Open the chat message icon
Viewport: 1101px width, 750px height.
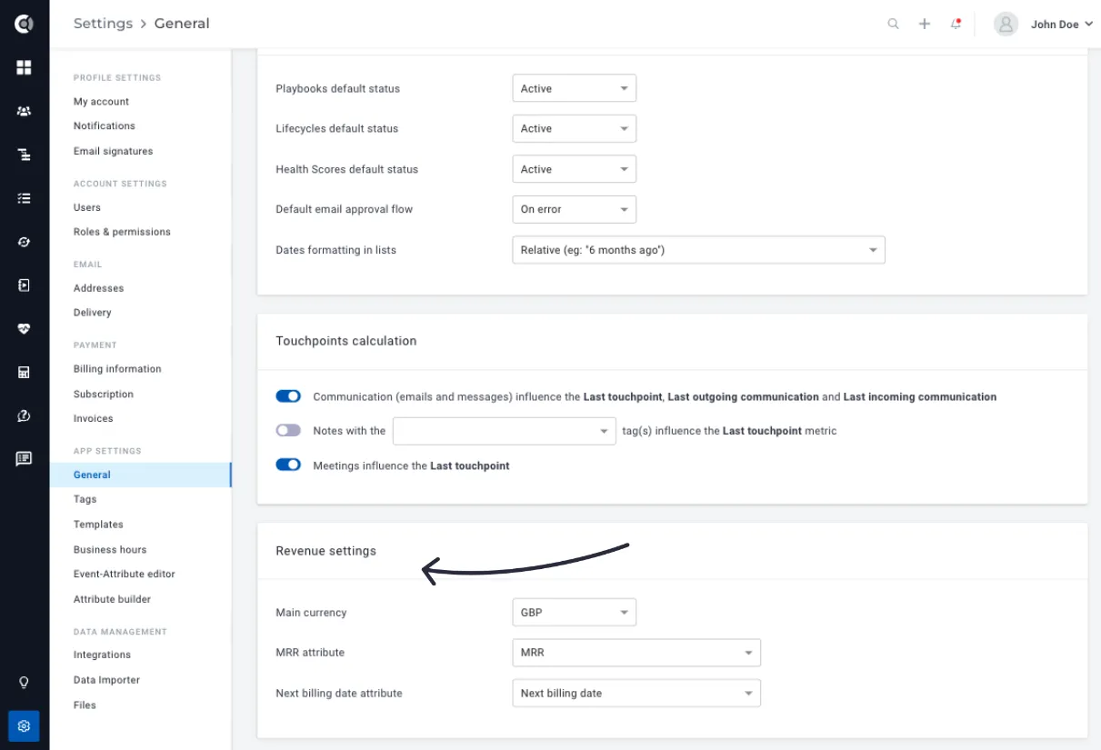click(x=24, y=459)
